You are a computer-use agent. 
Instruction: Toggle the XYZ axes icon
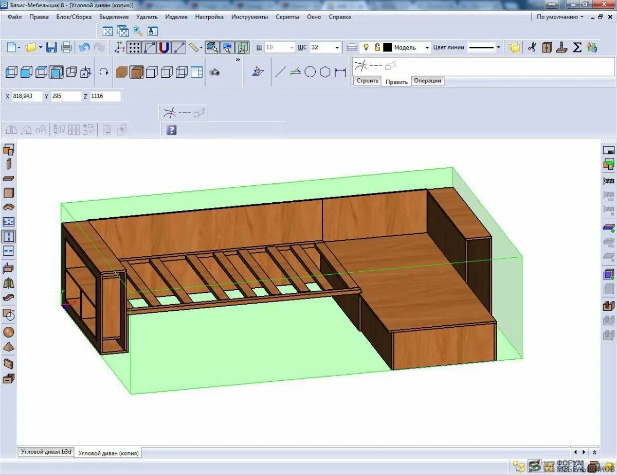(x=119, y=47)
